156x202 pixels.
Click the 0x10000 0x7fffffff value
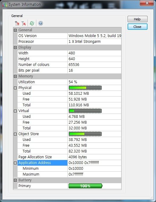coord(84,163)
